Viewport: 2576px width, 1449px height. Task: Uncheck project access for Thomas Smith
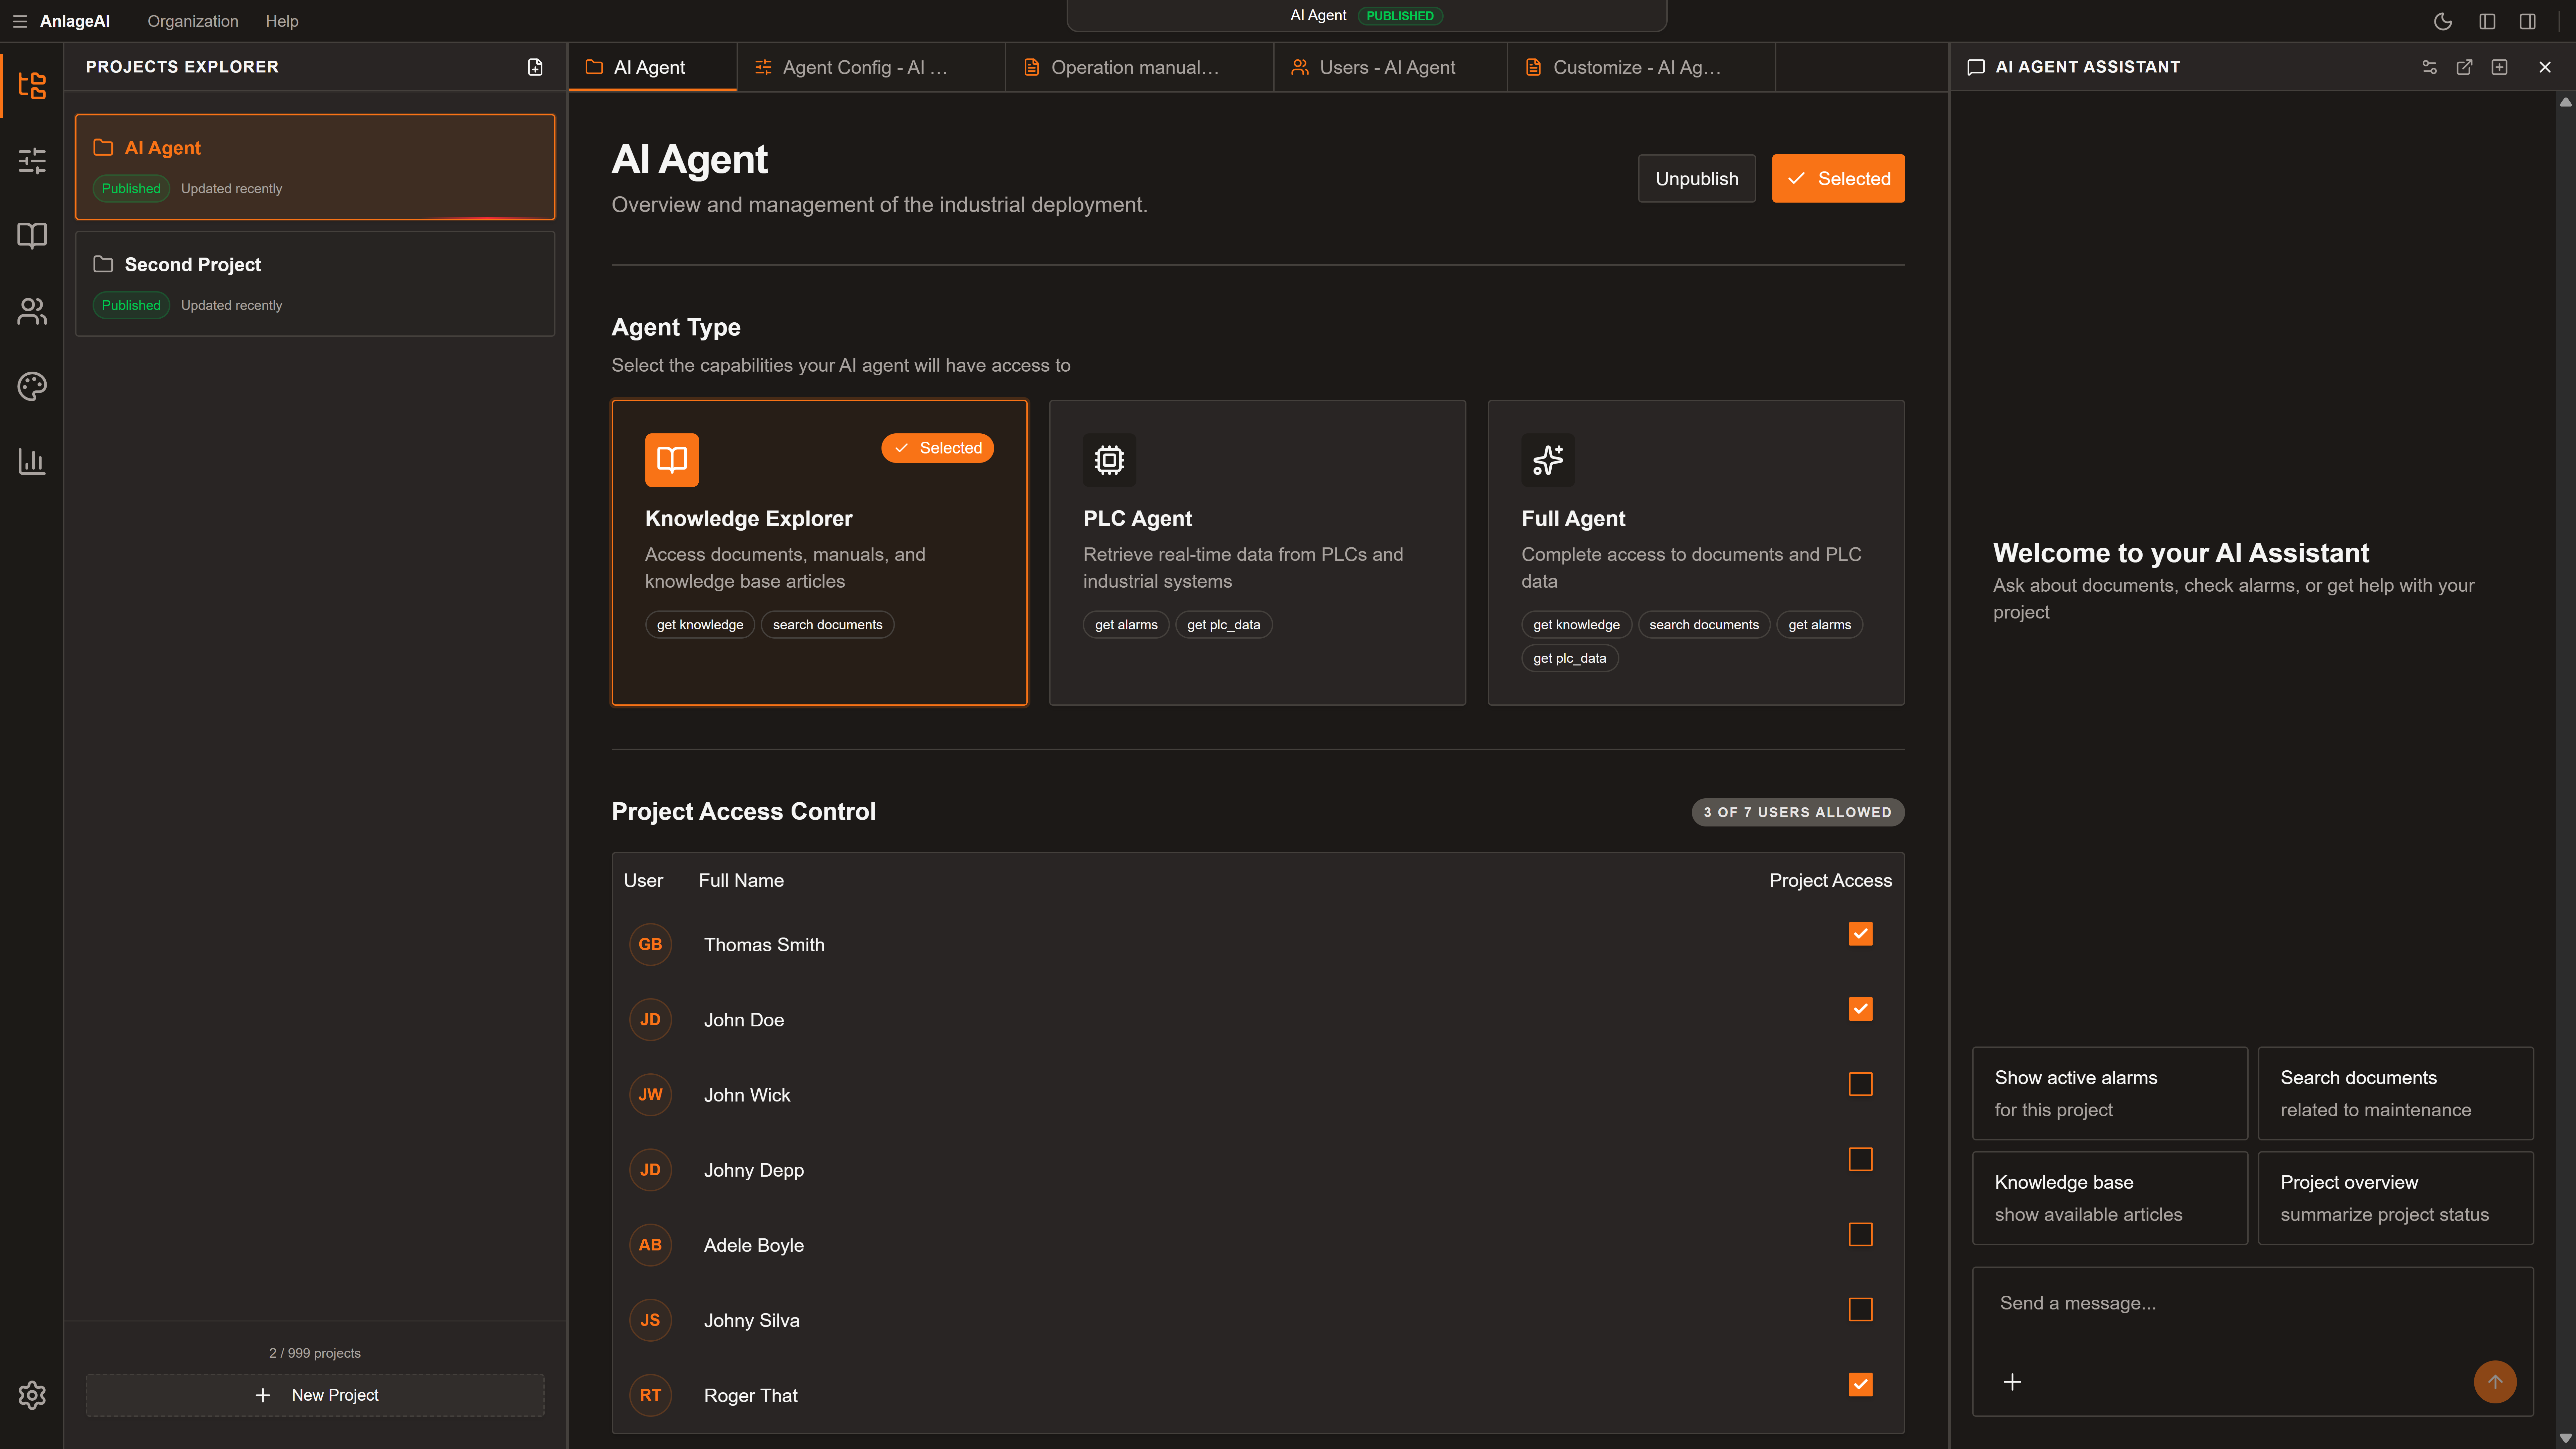(x=1860, y=934)
